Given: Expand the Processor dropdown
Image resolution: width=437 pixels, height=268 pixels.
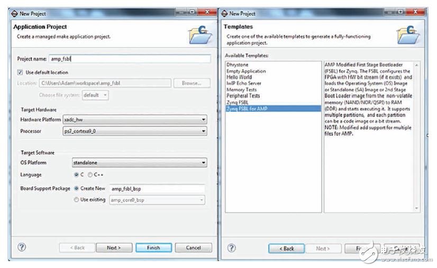Looking at the screenshot, I should coord(134,131).
